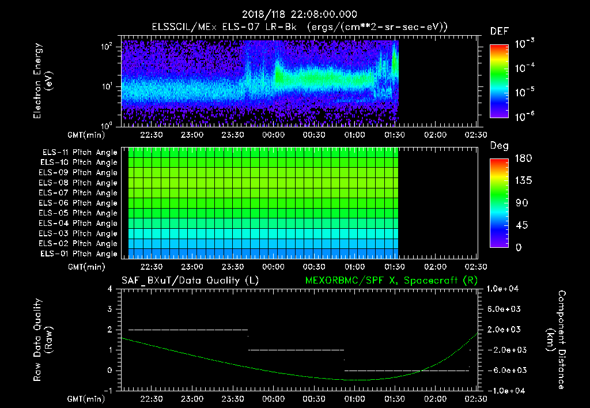Click the green high-flux band in the spectrogram
This screenshot has width=590, height=408.
(326, 79)
